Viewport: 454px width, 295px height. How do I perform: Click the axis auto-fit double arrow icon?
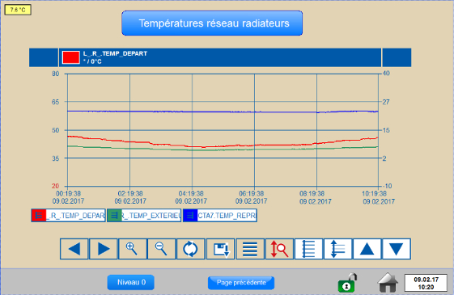338,249
